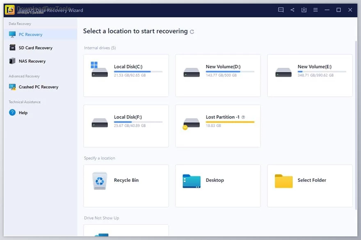Choose Recycle Bin as the location
361x240 pixels.
[126, 186]
